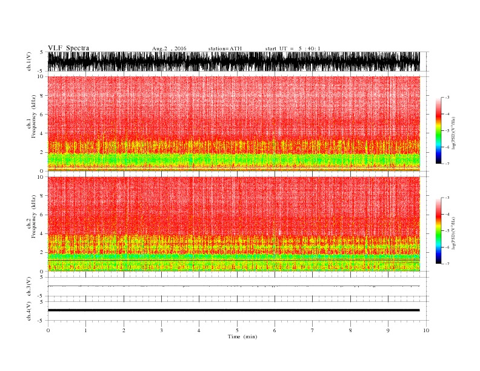
Task: Click the ch.2 color bar's log(PSD) label
Action: click(x=453, y=233)
